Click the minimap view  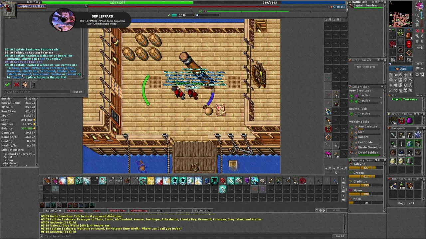tap(401, 14)
